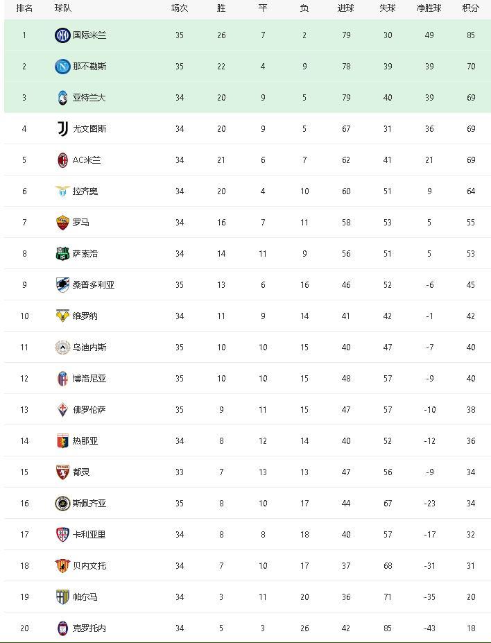Select the Juventus logo

[x=62, y=129]
